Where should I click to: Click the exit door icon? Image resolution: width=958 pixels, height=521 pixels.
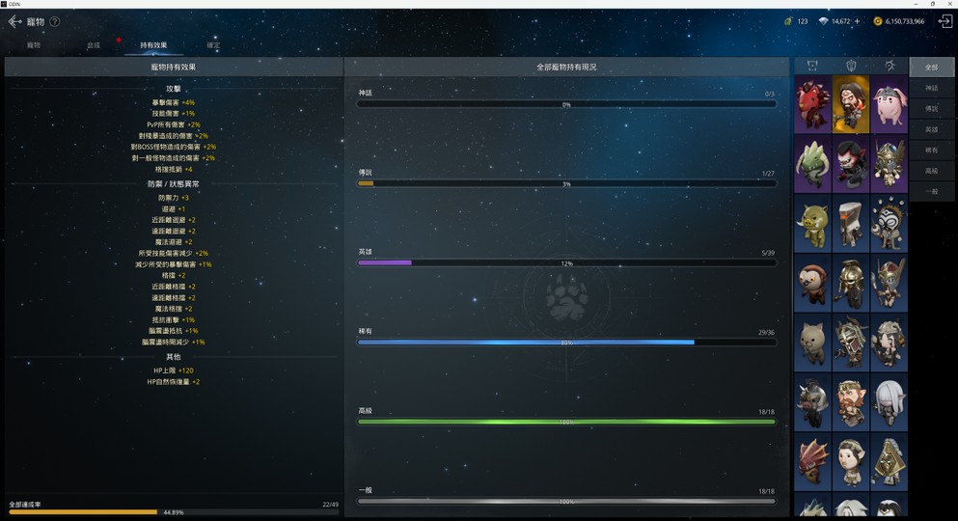(944, 21)
